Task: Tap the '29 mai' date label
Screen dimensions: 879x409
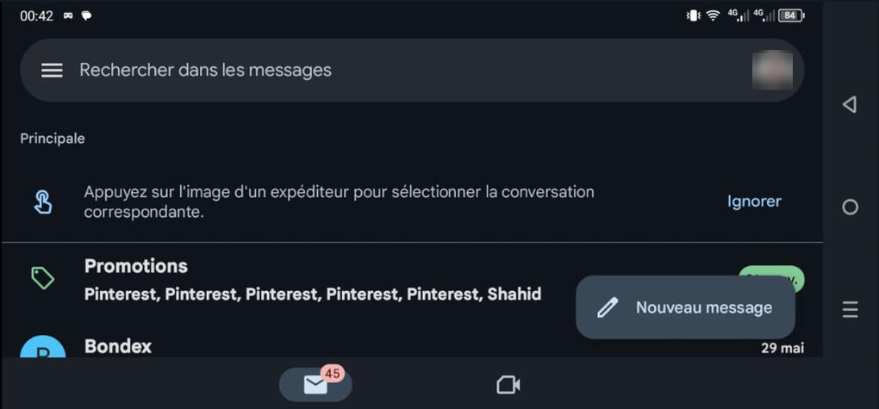Action: click(782, 348)
